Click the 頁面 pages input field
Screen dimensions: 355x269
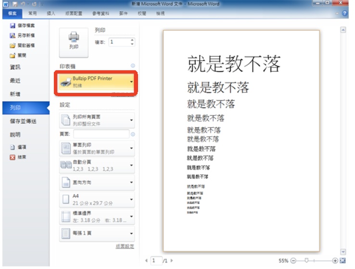(101, 134)
